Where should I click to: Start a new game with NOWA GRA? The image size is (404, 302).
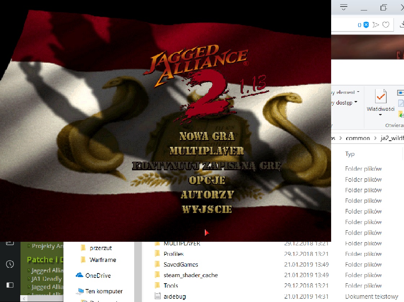point(207,136)
